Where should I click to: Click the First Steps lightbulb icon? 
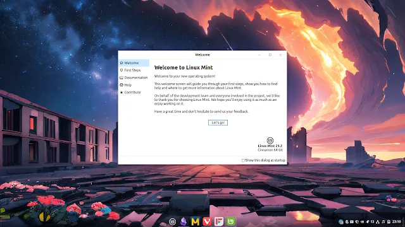coord(121,70)
